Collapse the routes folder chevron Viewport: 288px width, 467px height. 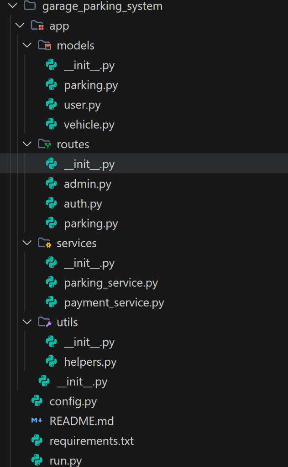pos(27,145)
